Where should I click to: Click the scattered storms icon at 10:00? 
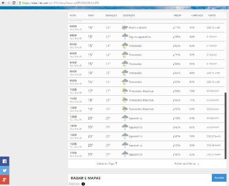pyautogui.click(x=125, y=91)
